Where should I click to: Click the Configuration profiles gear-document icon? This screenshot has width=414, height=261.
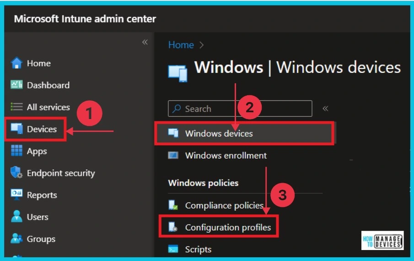(x=173, y=227)
